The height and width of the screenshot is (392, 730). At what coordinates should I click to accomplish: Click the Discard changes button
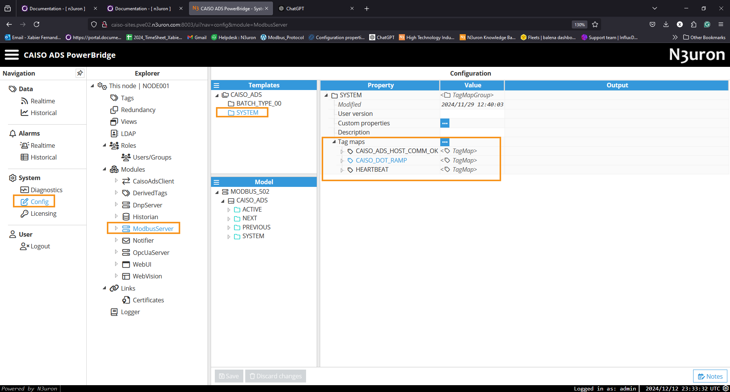pos(276,376)
